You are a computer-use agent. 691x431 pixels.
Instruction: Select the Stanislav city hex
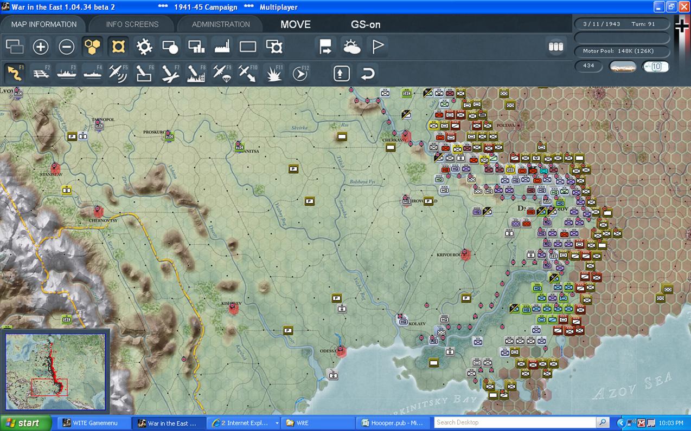[55, 168]
